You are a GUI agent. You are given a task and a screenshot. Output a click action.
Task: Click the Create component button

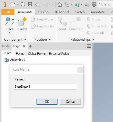(x=22, y=24)
